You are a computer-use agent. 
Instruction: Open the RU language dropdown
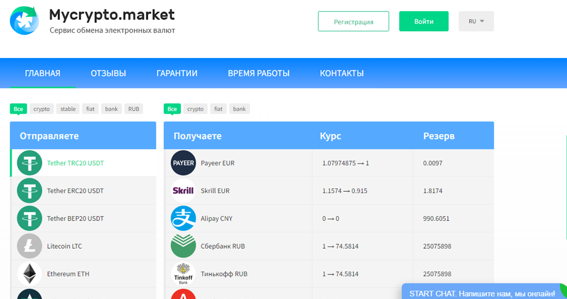[x=476, y=21]
